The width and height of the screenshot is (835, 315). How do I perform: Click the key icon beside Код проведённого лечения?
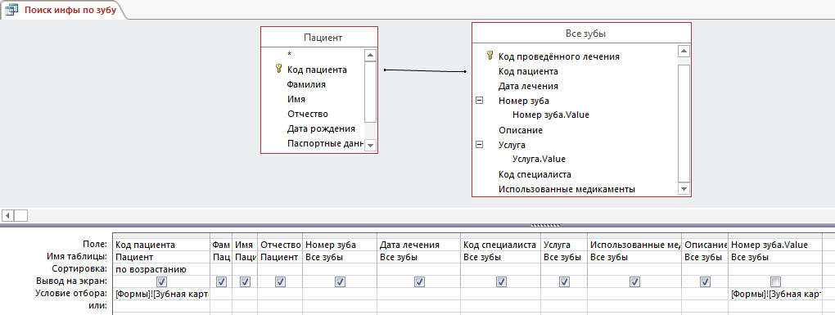tap(490, 56)
